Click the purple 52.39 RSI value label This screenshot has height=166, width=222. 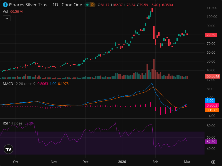tap(211, 142)
